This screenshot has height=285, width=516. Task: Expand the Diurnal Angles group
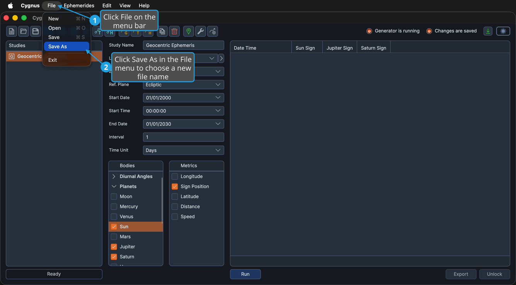[114, 176]
